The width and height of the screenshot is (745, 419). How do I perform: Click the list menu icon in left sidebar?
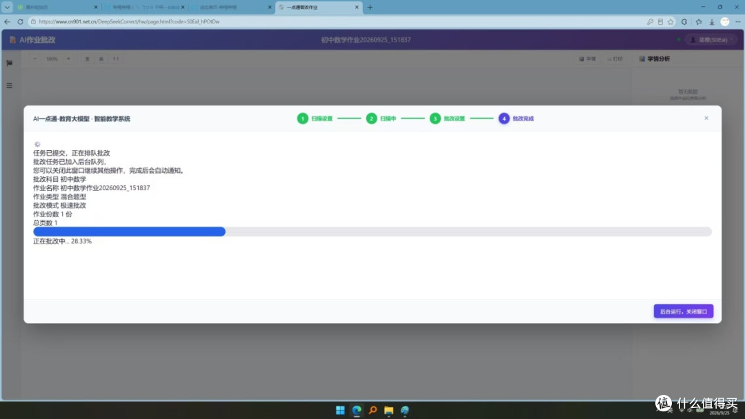click(x=9, y=86)
